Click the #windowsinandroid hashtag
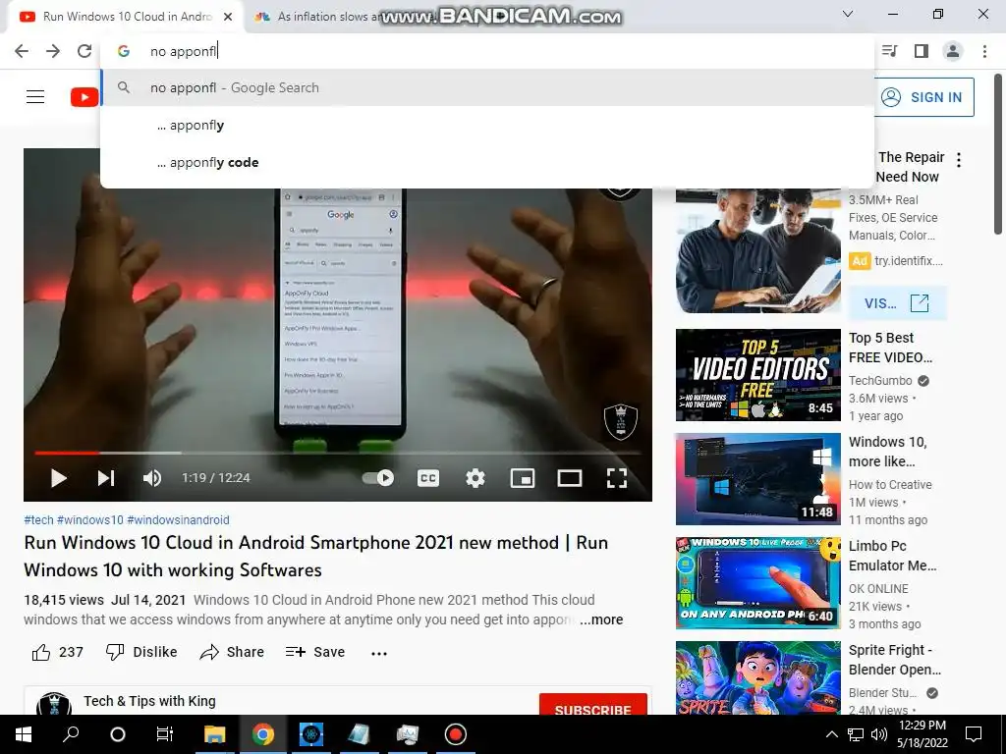1006x754 pixels. point(178,520)
